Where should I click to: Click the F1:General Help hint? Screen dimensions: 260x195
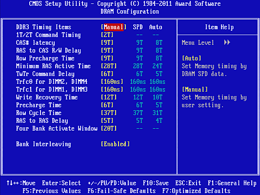(232, 183)
